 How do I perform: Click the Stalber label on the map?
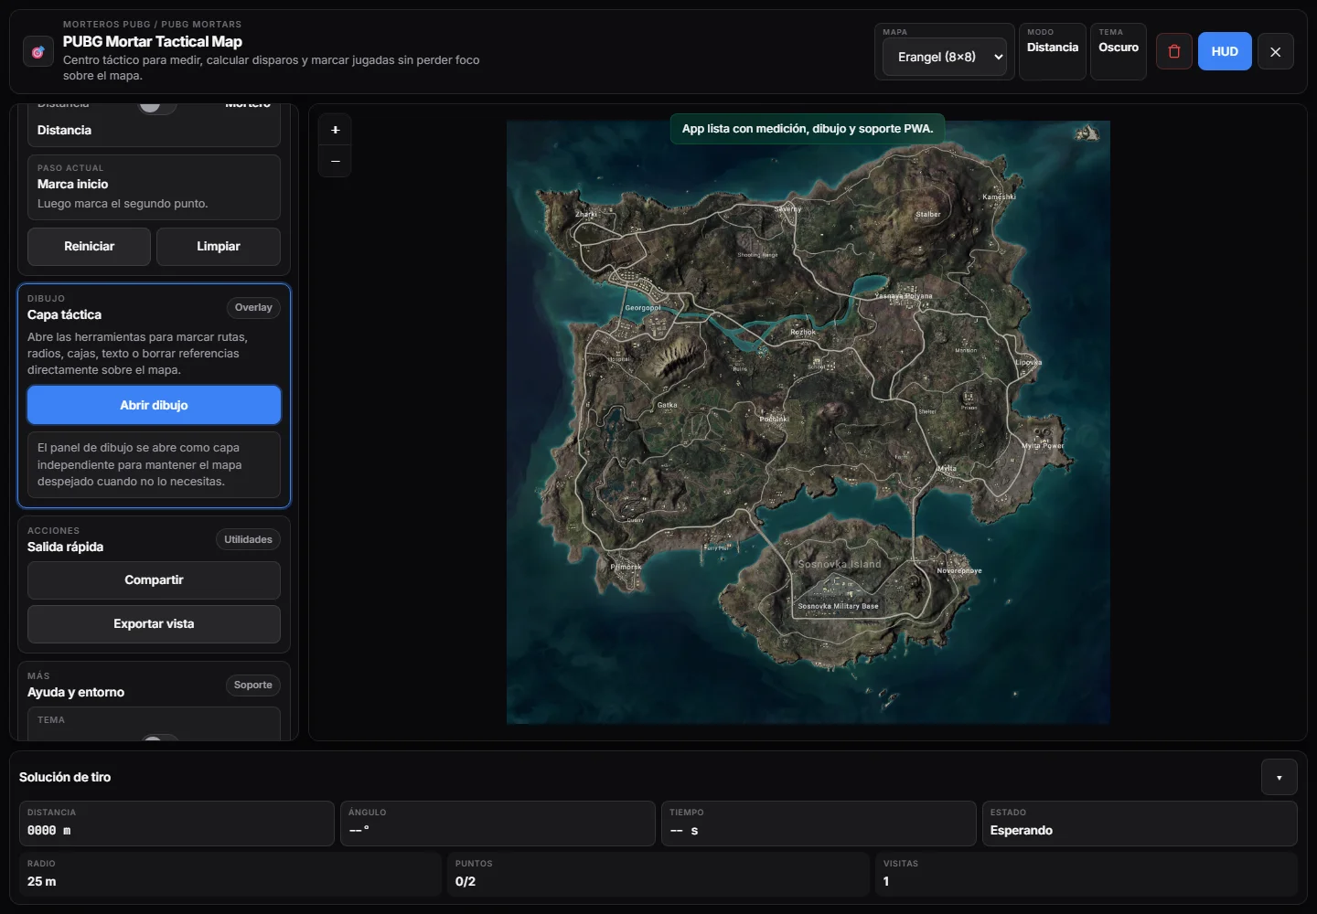(928, 215)
